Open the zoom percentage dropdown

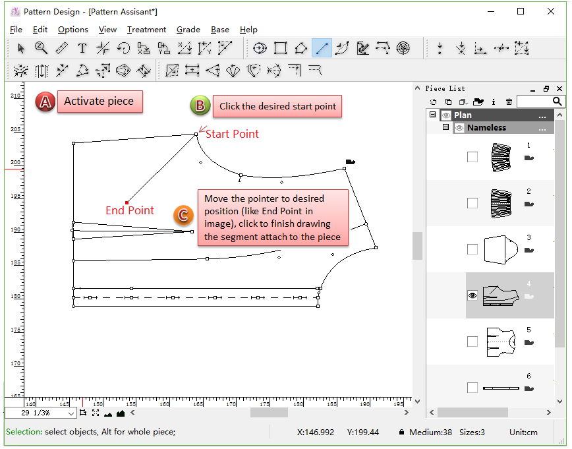coord(71,413)
